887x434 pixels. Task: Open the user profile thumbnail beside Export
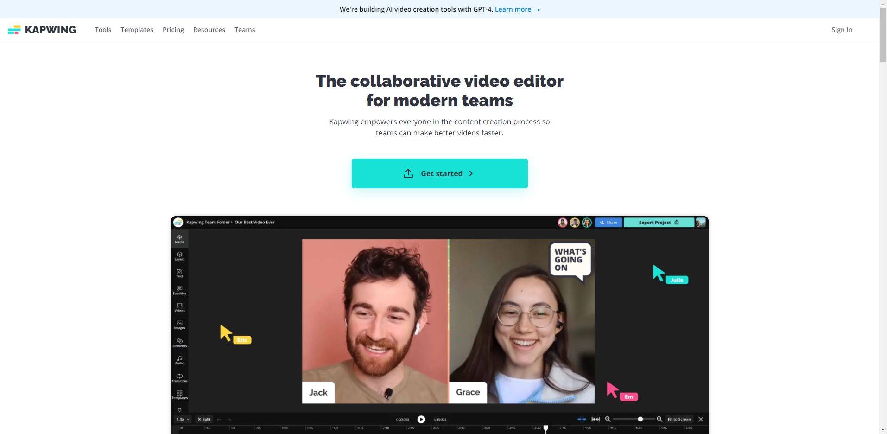(x=701, y=223)
